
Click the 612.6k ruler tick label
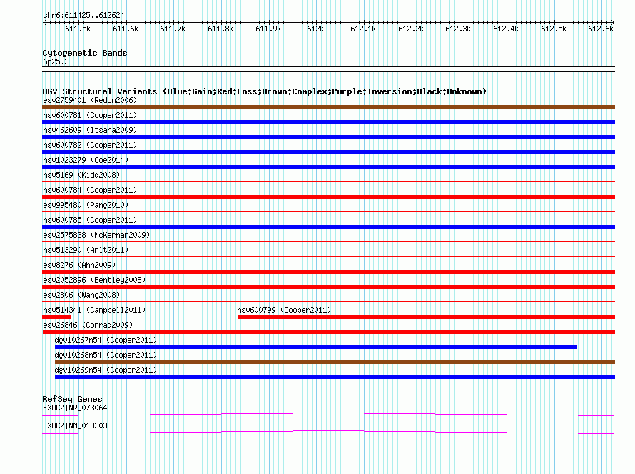click(x=601, y=29)
